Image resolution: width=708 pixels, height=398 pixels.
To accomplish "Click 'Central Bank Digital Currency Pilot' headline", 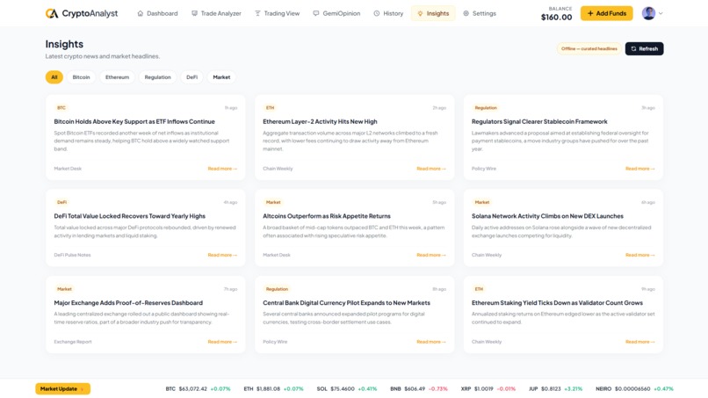I will pyautogui.click(x=346, y=303).
